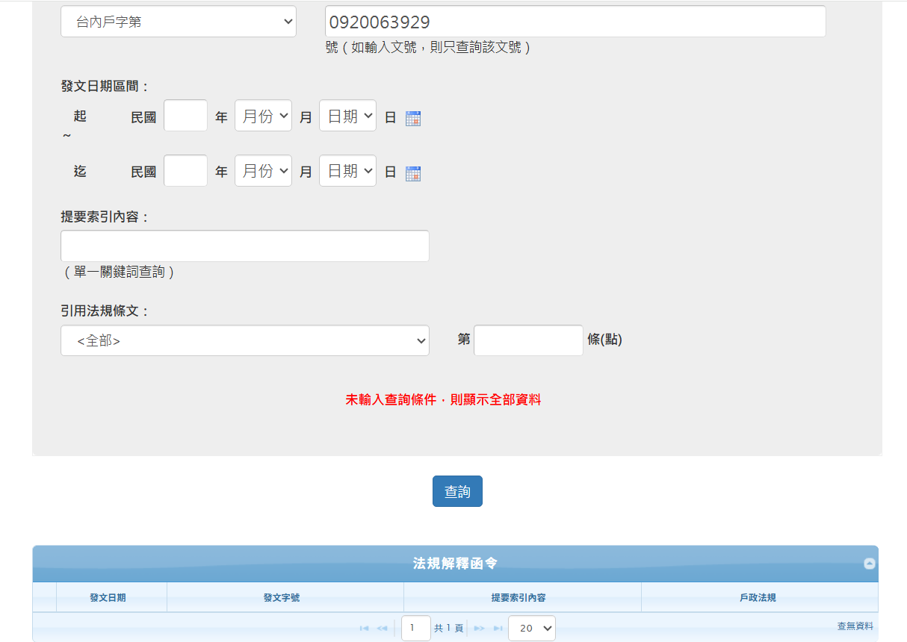This screenshot has width=907, height=642.
Task: Go to previous page of results
Action: pos(382,629)
